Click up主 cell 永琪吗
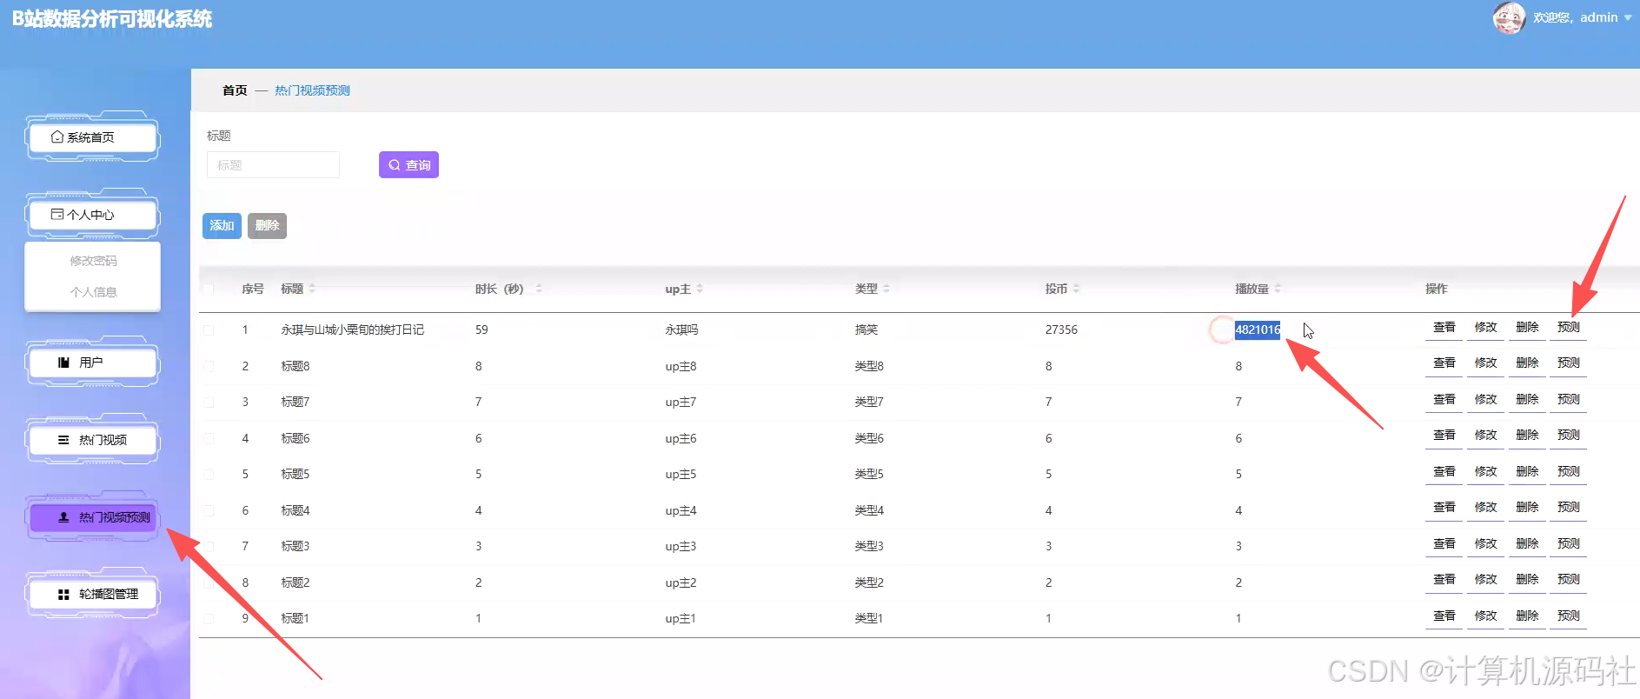 (x=681, y=330)
